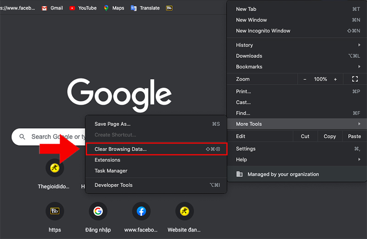367x239 pixels.
Task: Click the Cut button
Action: tap(305, 136)
